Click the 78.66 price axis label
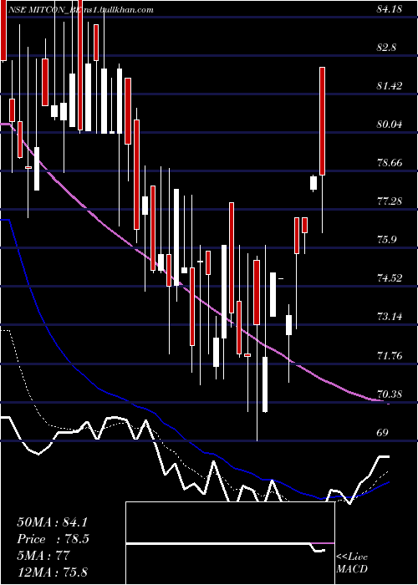 point(390,163)
